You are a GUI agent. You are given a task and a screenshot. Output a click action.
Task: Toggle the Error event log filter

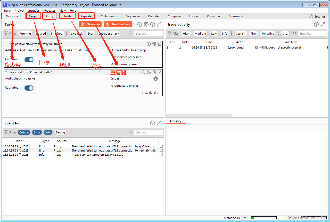37,132
